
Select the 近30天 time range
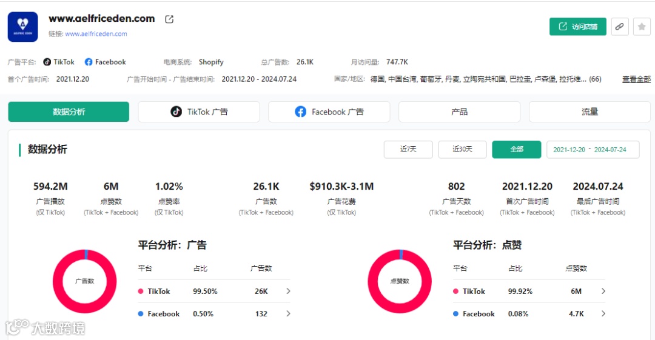coord(462,149)
